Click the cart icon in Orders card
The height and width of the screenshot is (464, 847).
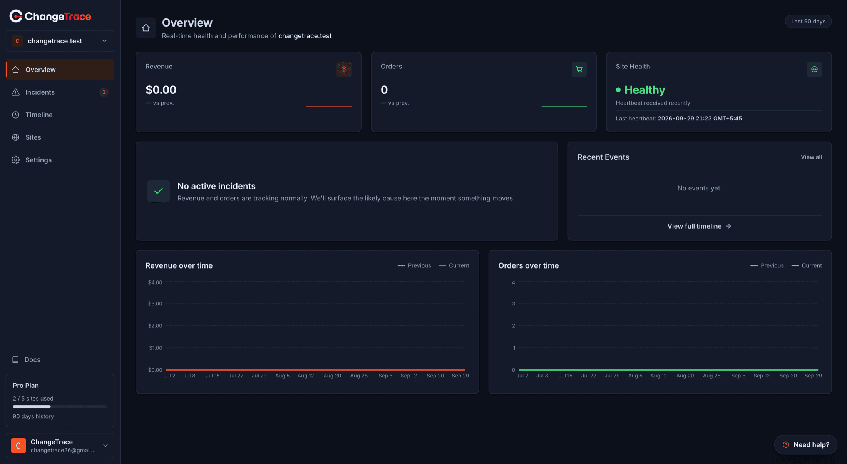[579, 69]
